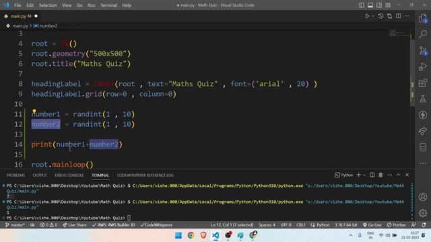Viewport: 431px width, 242px height.
Task: Click the master branch status item
Action: click(x=15, y=225)
